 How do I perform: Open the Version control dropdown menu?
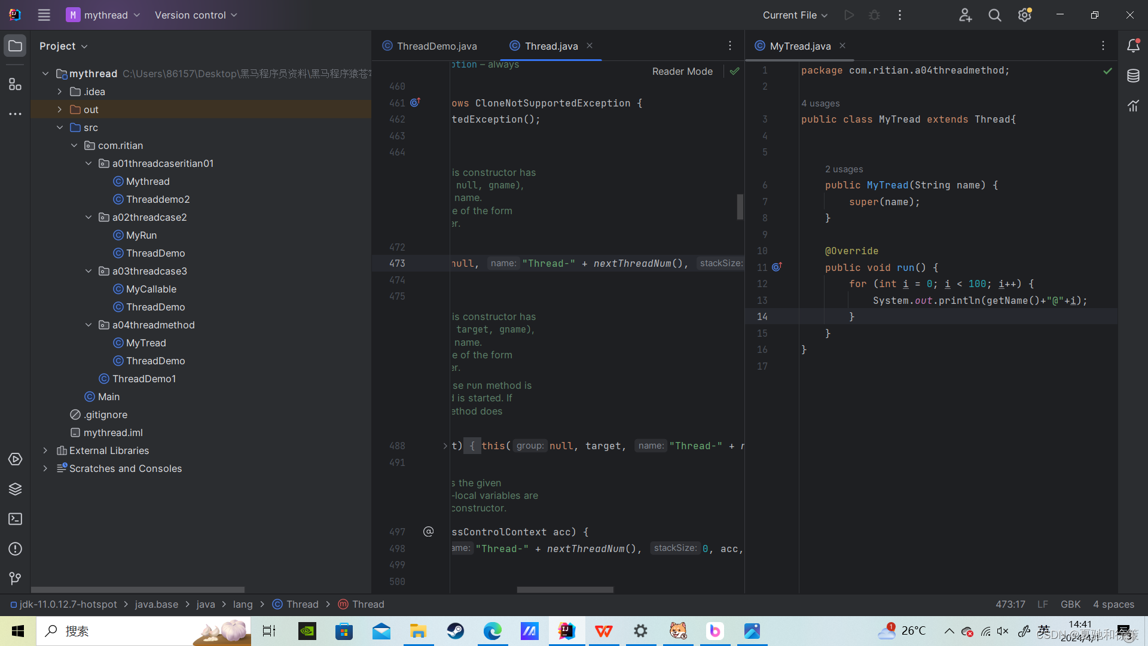click(x=196, y=16)
